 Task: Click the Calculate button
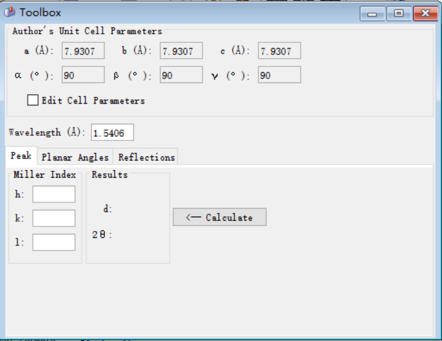pos(220,217)
